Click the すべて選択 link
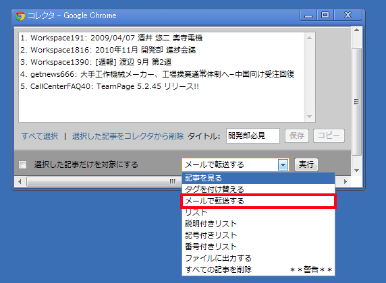 tap(40, 136)
